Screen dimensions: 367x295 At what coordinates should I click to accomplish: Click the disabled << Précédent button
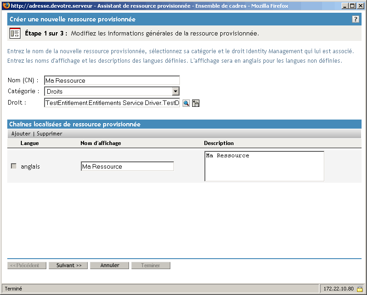pyautogui.click(x=27, y=265)
